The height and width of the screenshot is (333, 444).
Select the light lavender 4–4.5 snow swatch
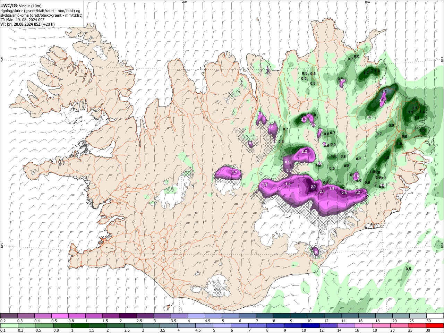(196, 316)
